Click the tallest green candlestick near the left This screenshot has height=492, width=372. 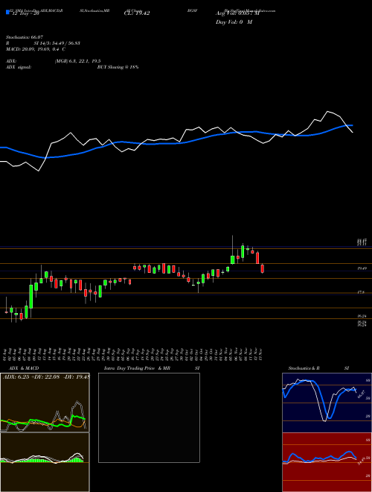(x=31, y=297)
